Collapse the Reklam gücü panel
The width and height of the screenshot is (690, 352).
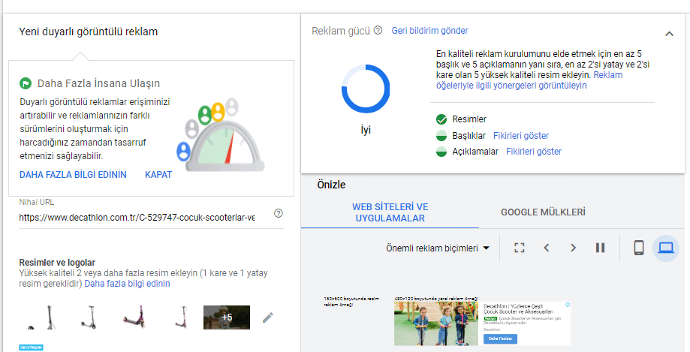pos(669,33)
